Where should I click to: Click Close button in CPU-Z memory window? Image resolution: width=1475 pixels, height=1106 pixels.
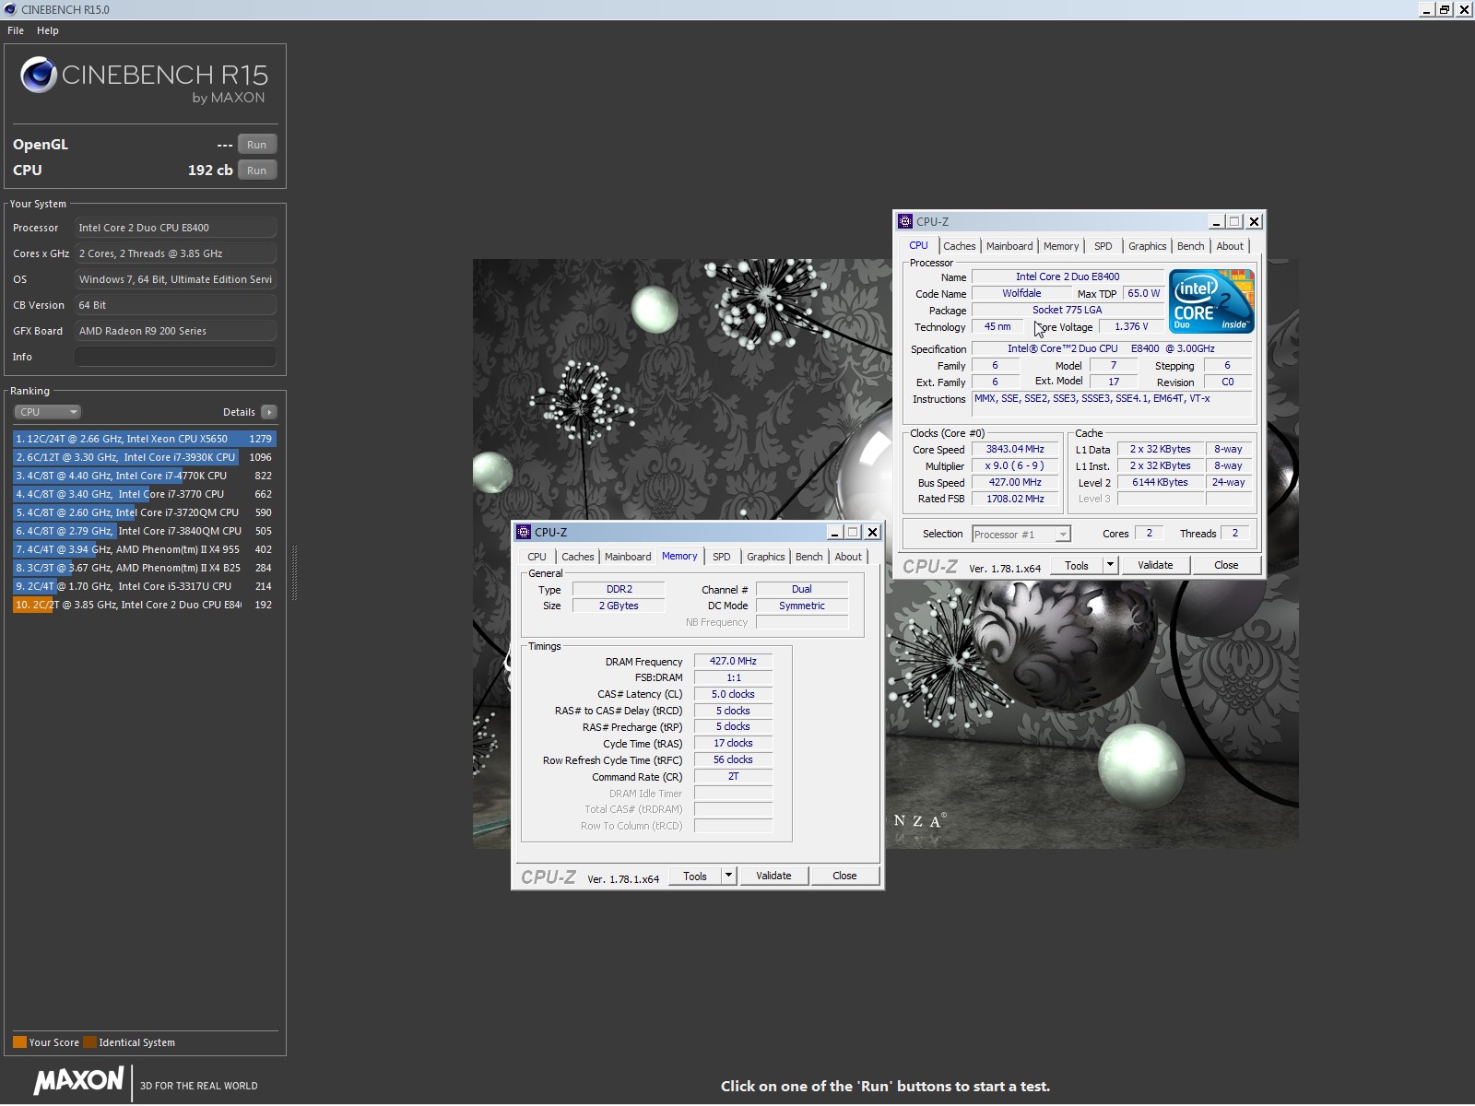(844, 876)
